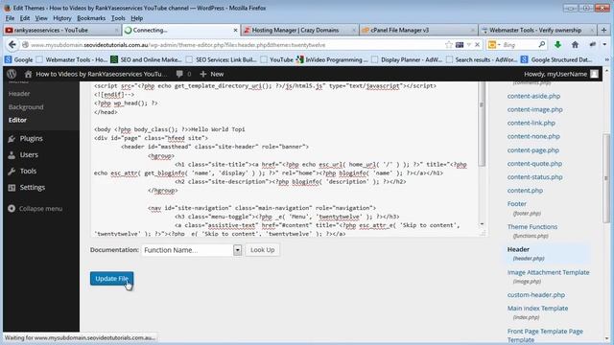Show more bookmarks chevron at toolbar end
The width and height of the screenshot is (614, 345).
click(607, 59)
